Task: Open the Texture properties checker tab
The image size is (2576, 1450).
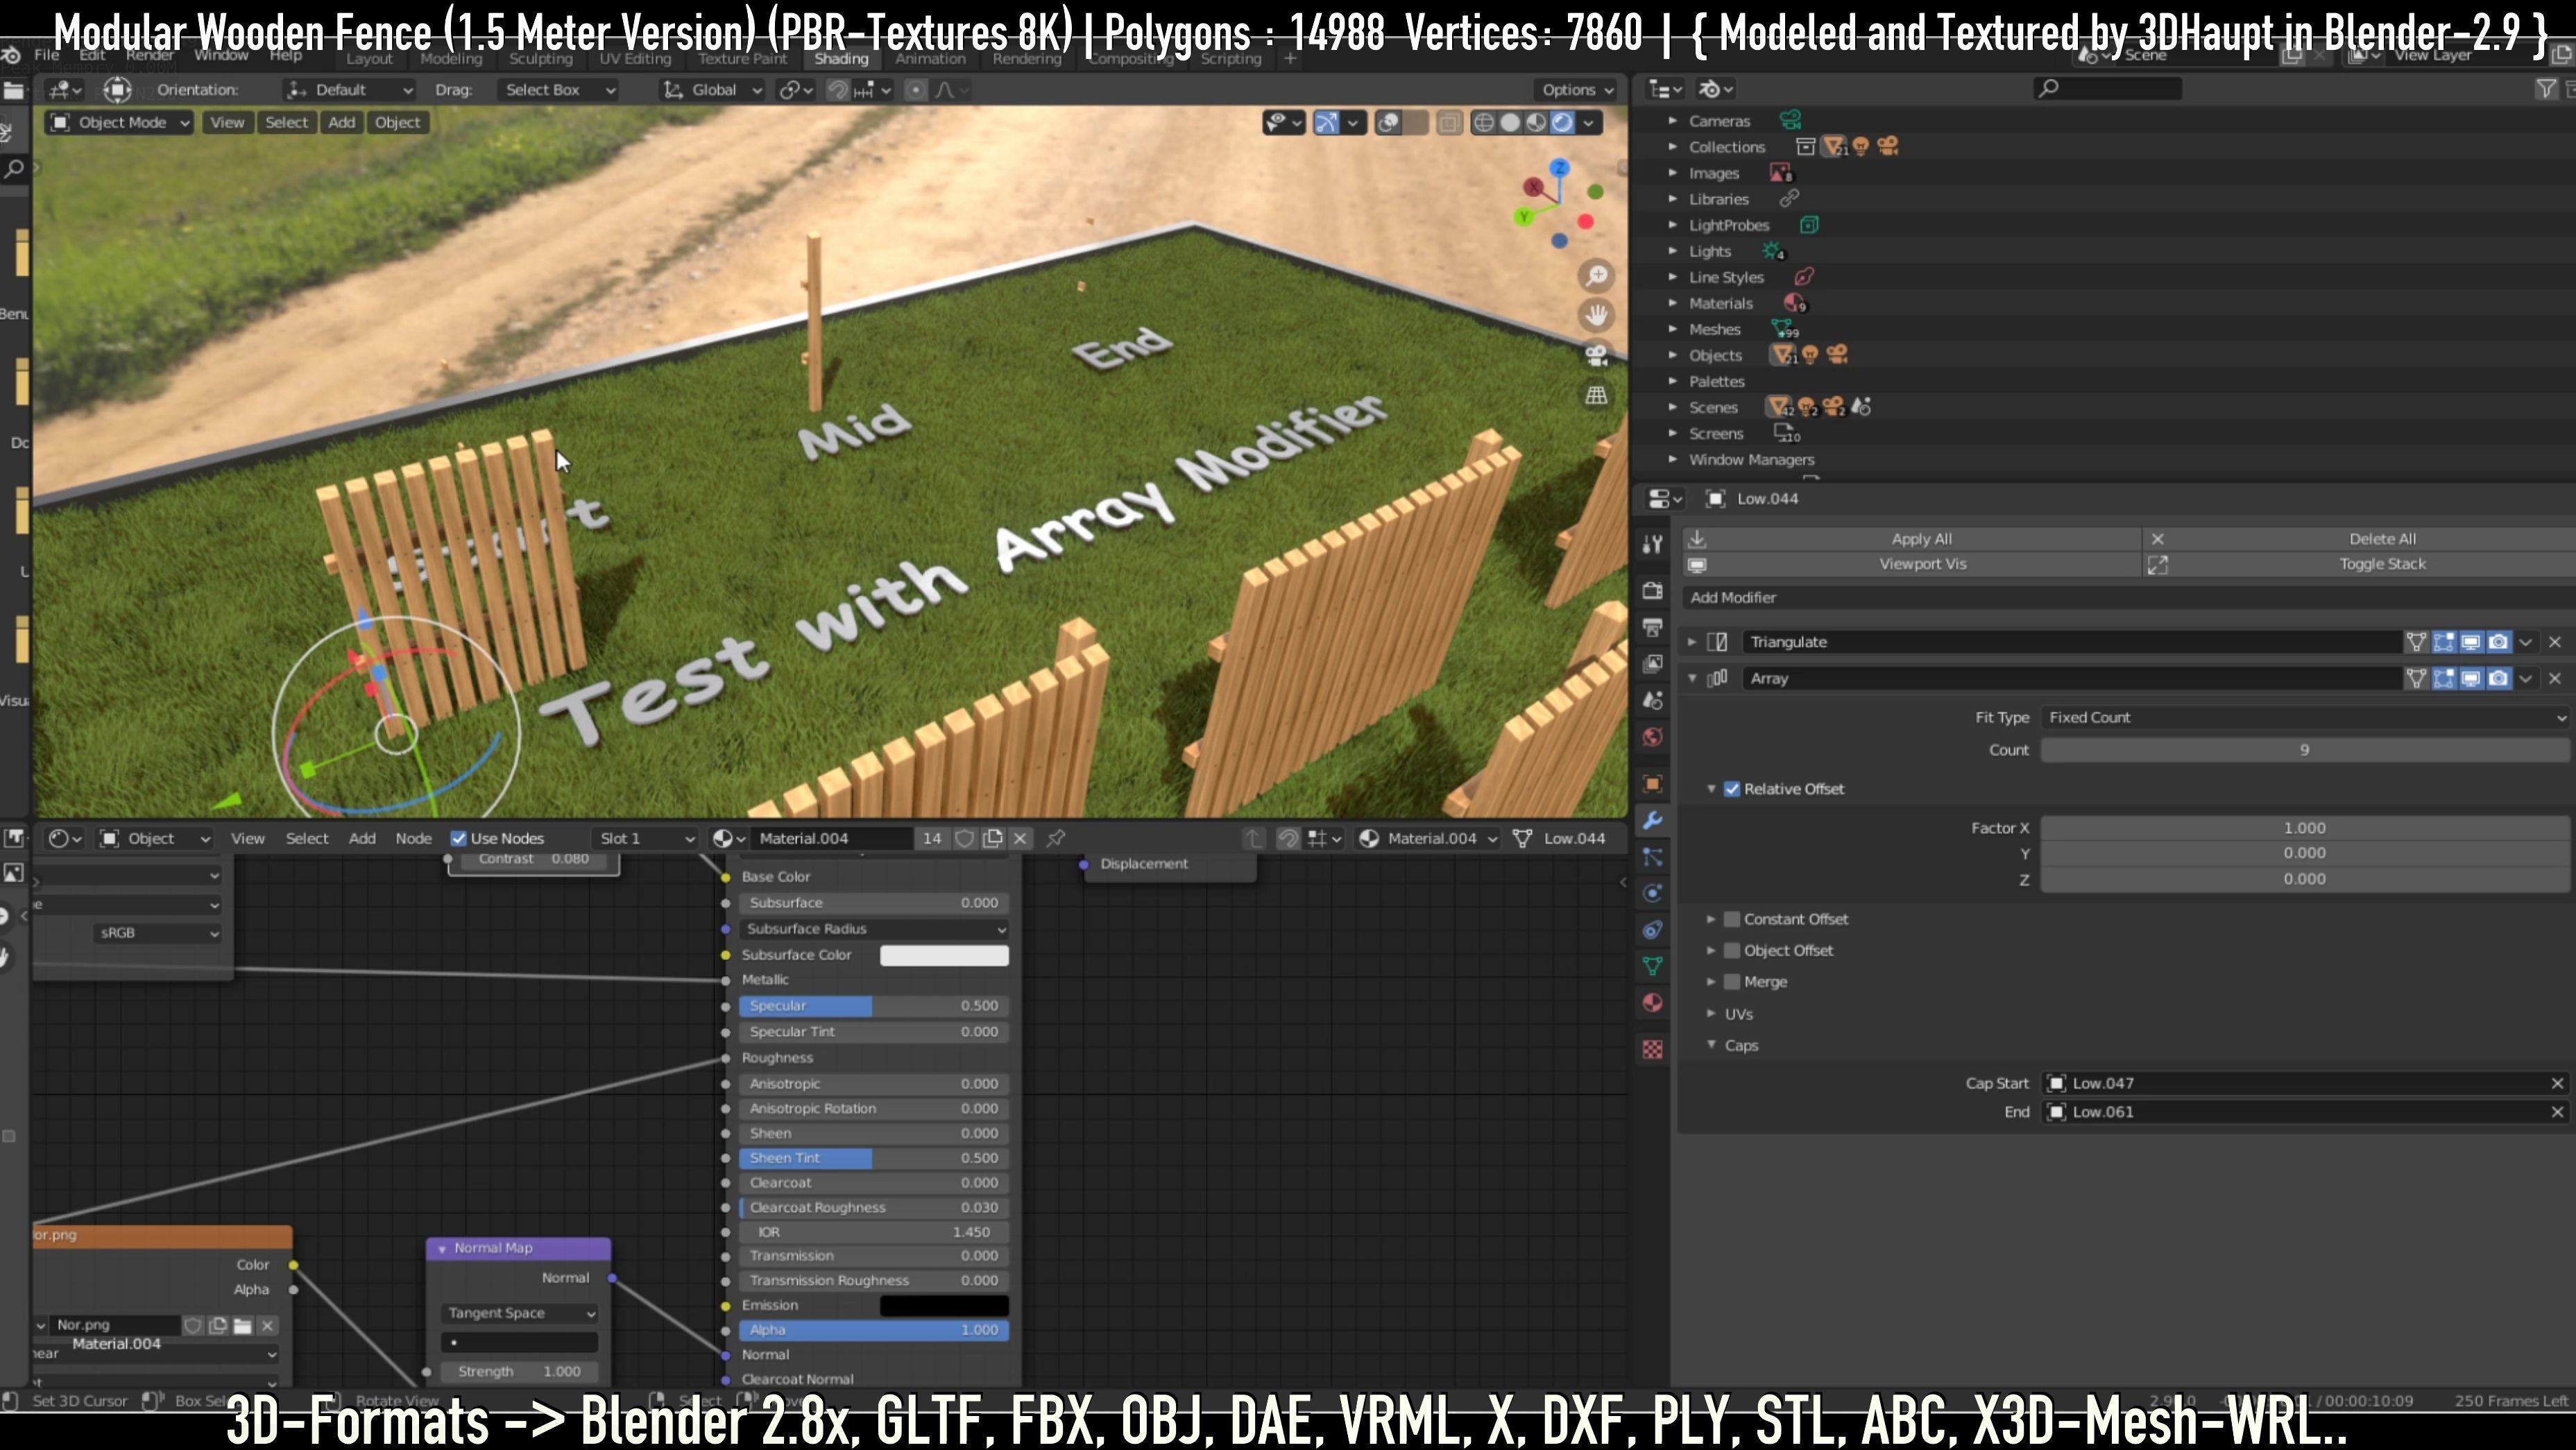Action: coord(1652,1049)
